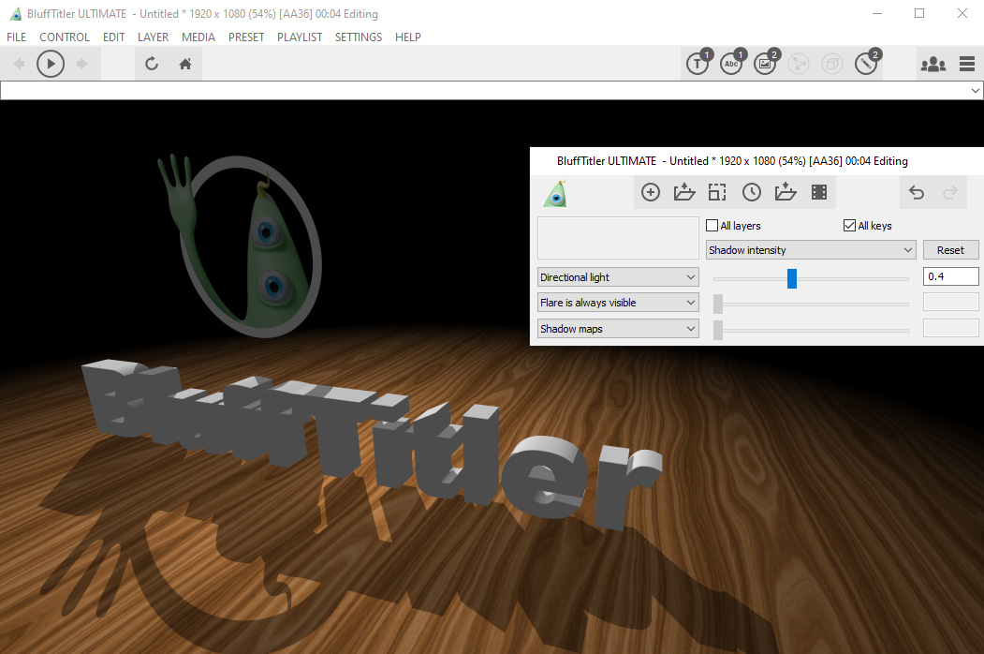Click the Play button in the main toolbar
The width and height of the screenshot is (984, 654).
(x=51, y=64)
